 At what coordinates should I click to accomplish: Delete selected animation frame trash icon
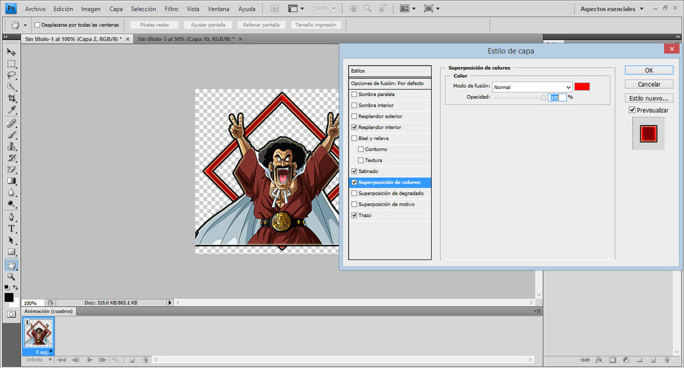145,360
